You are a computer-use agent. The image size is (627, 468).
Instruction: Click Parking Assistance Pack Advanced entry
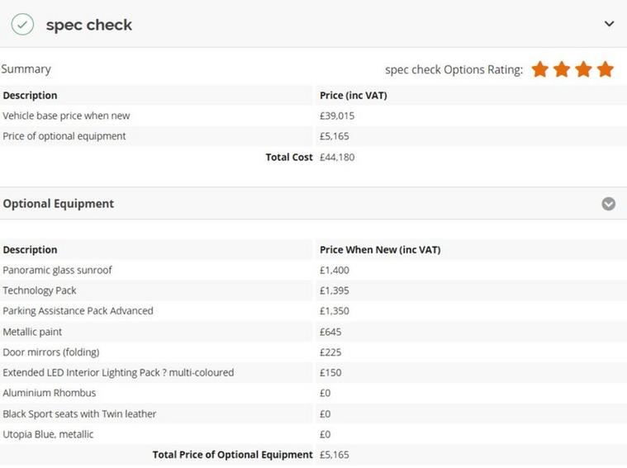(78, 311)
